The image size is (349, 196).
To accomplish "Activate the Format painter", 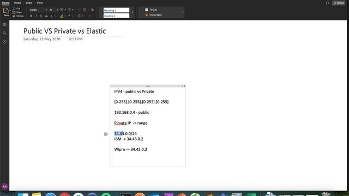I will pyautogui.click(x=18, y=16).
